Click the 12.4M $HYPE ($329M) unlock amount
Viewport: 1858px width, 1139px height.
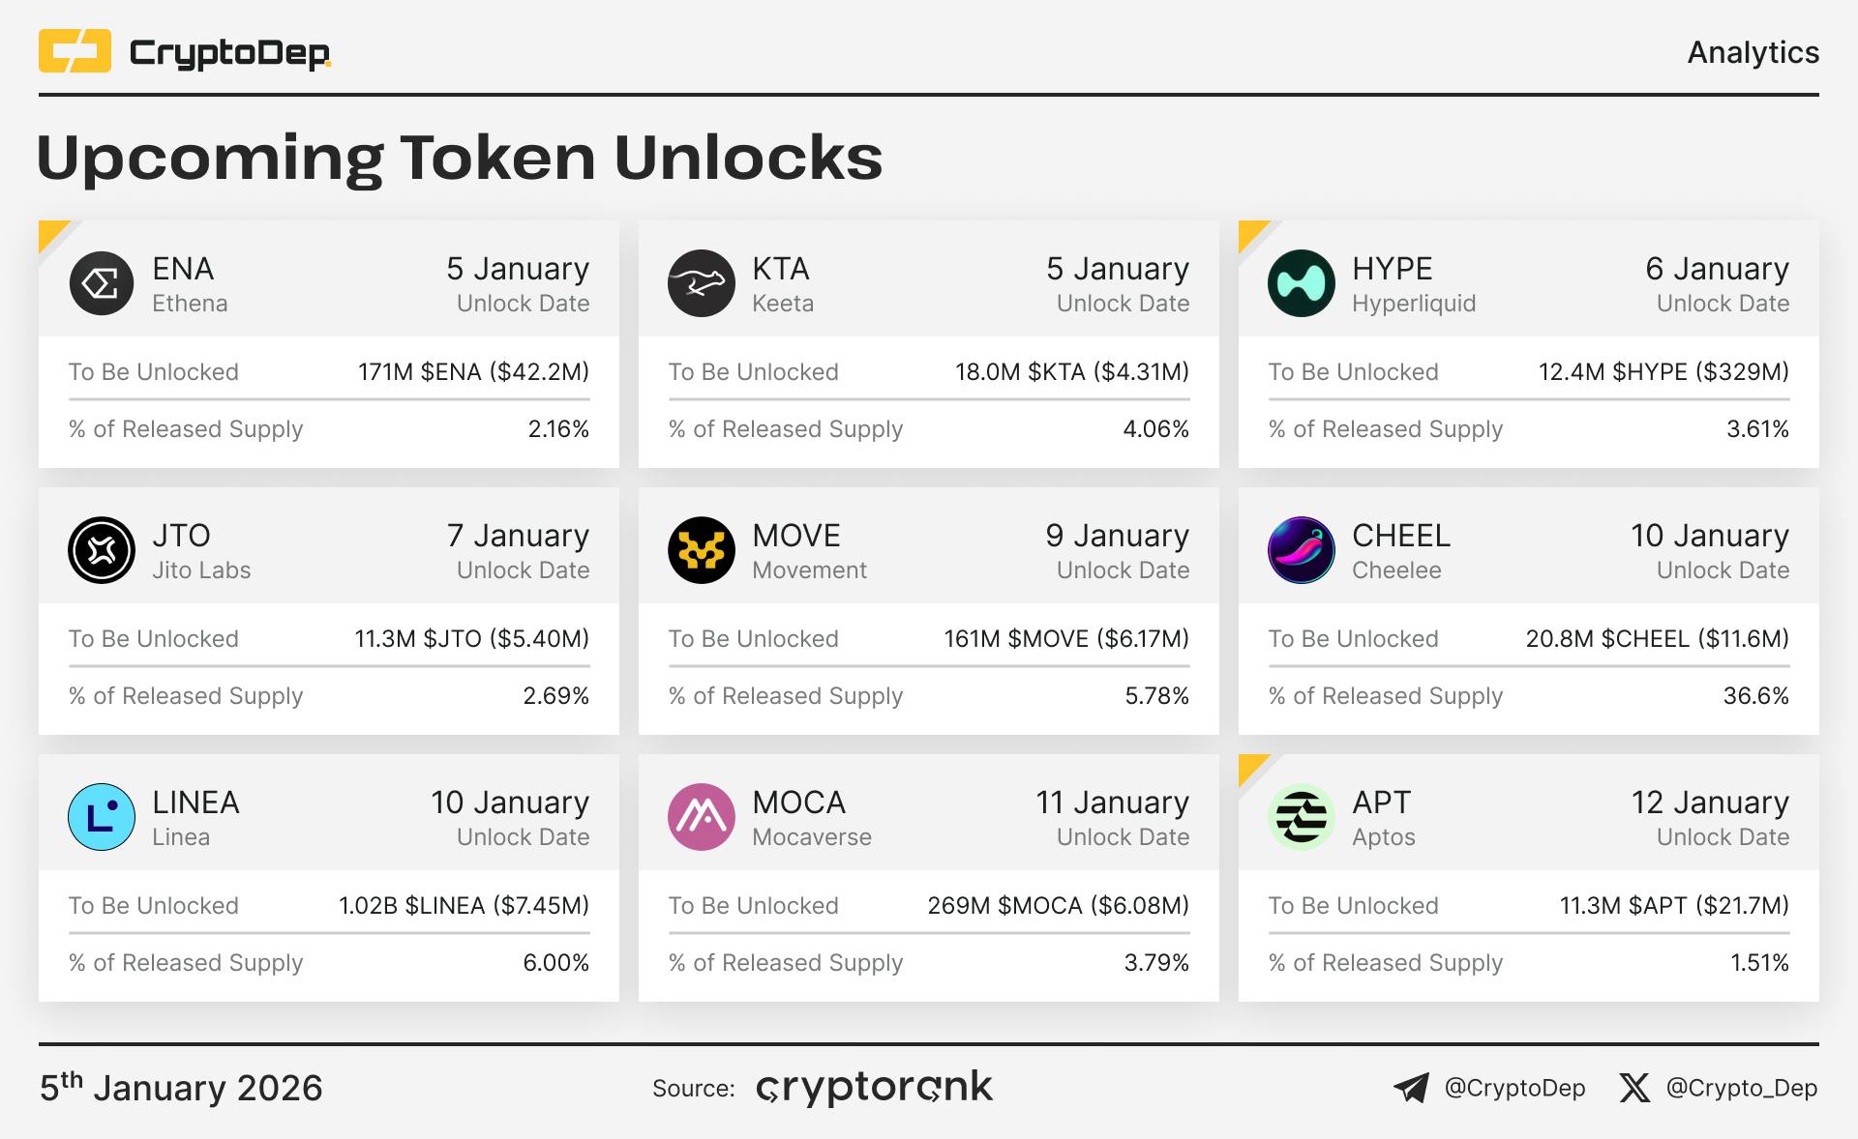click(1663, 372)
